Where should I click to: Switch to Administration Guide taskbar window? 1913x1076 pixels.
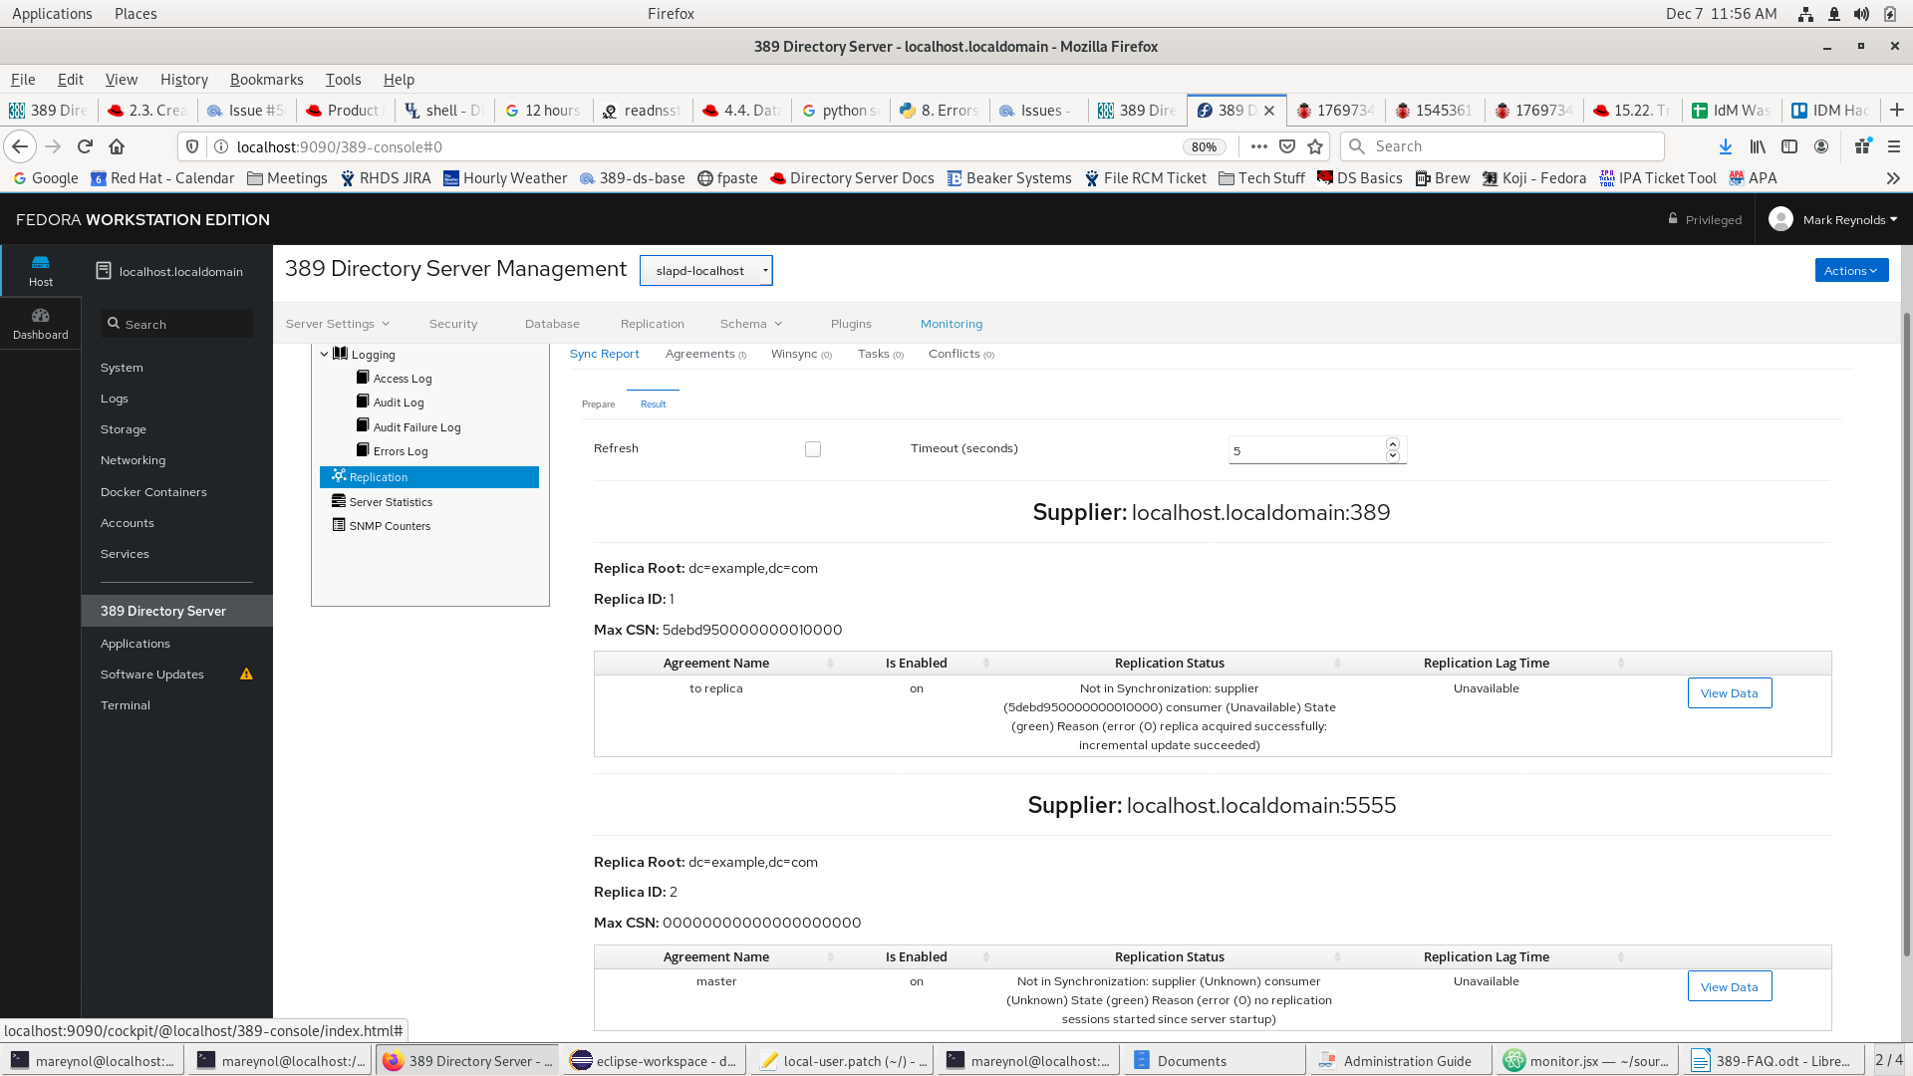click(1399, 1061)
